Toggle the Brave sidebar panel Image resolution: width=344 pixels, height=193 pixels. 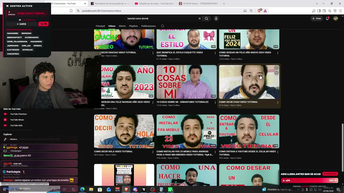(x=319, y=11)
